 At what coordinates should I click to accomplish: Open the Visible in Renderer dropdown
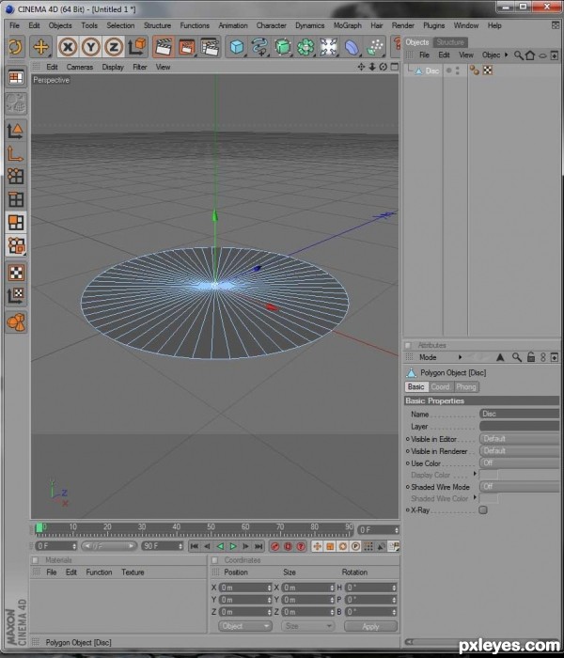(x=519, y=451)
